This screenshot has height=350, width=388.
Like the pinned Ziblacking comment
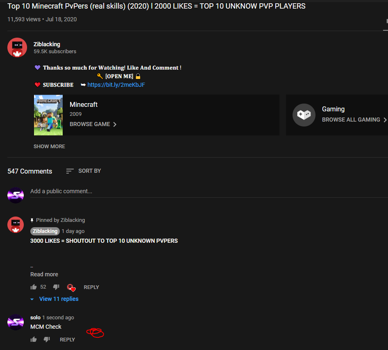pyautogui.click(x=34, y=287)
